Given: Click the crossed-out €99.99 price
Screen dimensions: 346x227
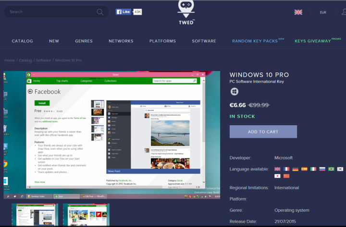Looking at the screenshot, I should pos(259,105).
